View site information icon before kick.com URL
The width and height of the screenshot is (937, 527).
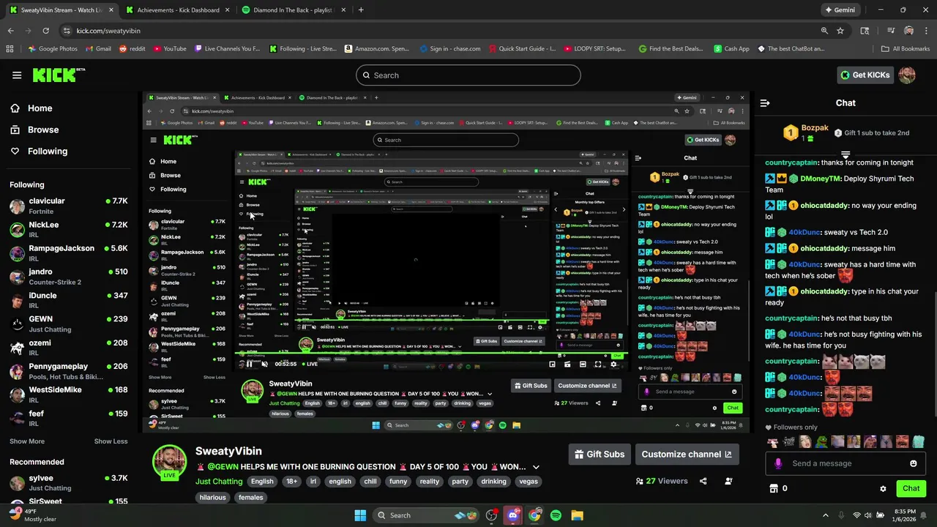(x=67, y=31)
